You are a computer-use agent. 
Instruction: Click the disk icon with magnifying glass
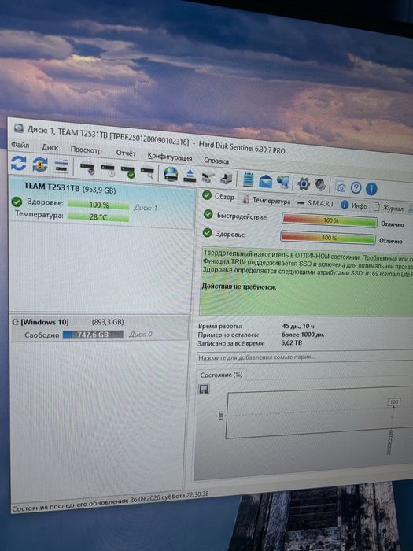click(148, 173)
